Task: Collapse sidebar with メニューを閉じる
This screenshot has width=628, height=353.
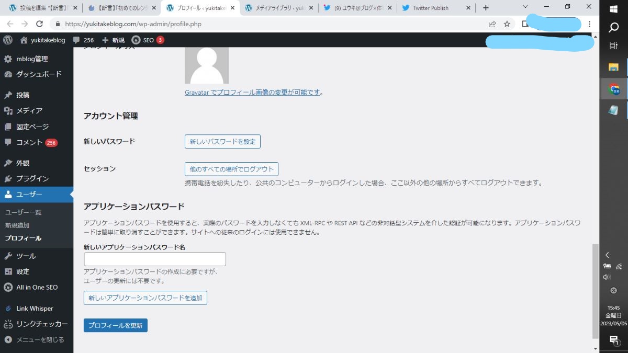Action: pos(37,340)
